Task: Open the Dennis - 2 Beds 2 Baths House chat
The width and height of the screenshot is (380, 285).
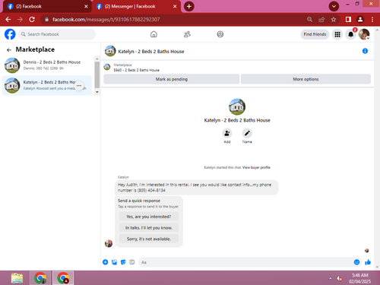Action: [x=47, y=65]
